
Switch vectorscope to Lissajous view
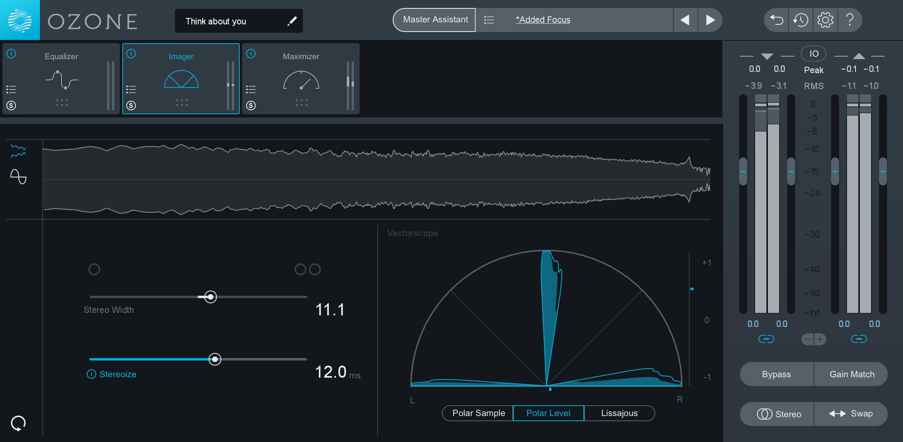click(619, 413)
